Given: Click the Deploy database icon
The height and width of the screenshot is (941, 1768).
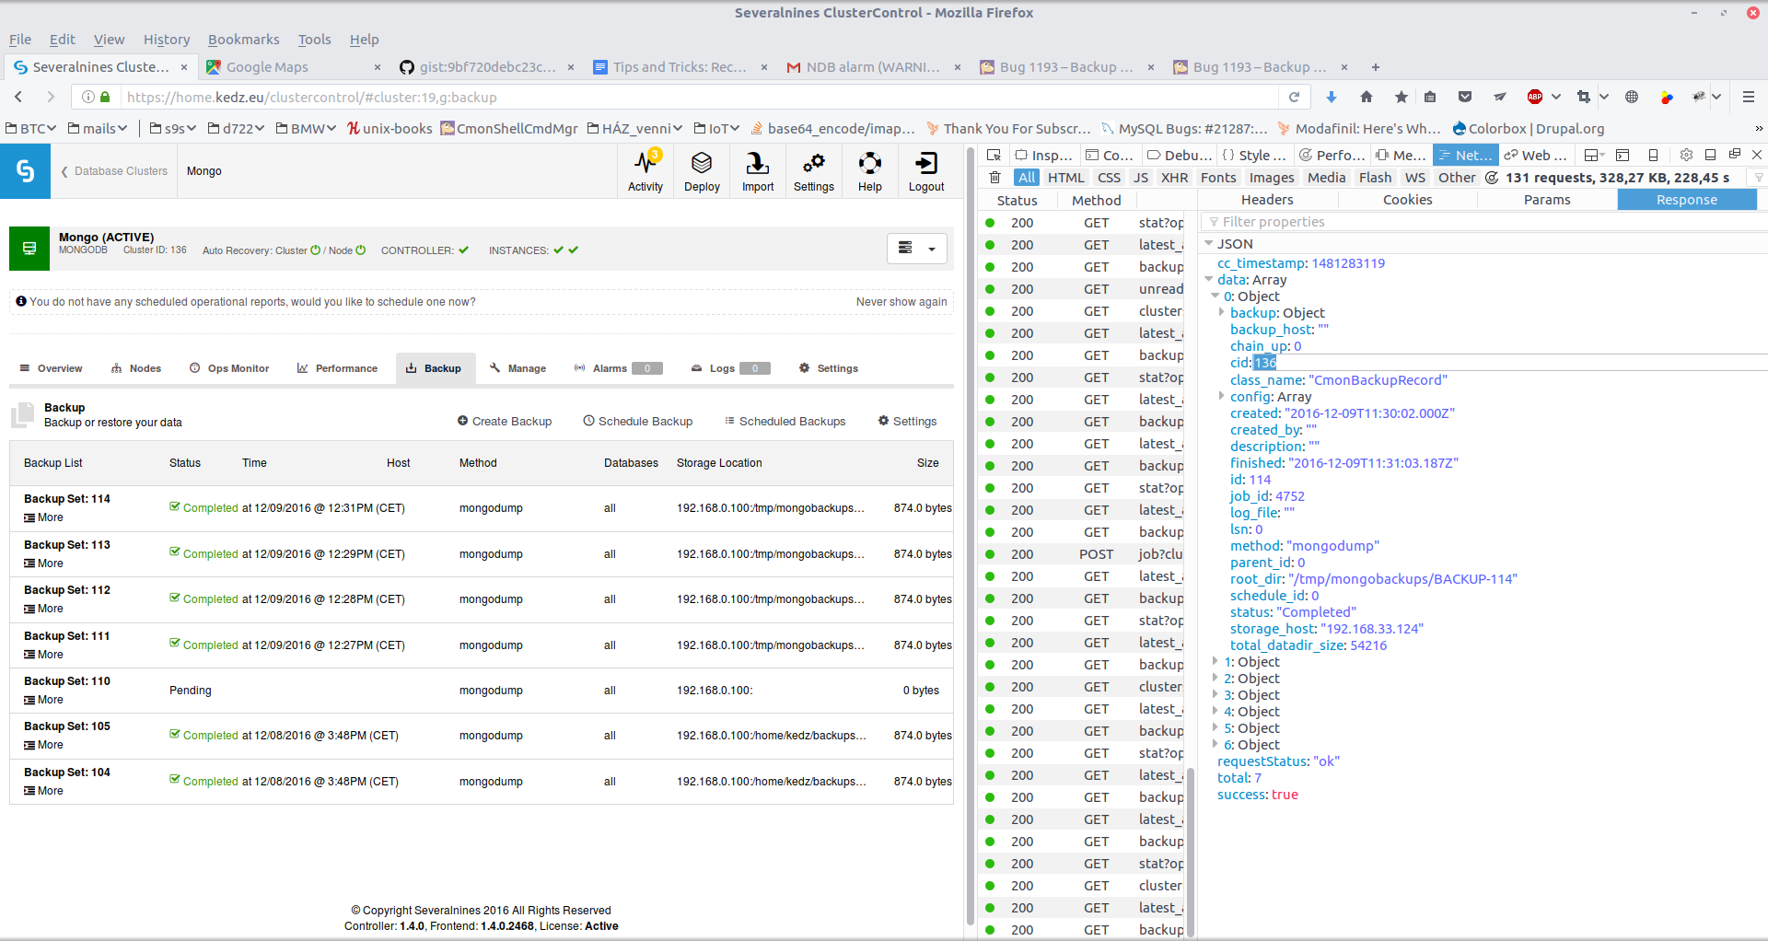Looking at the screenshot, I should (x=702, y=171).
